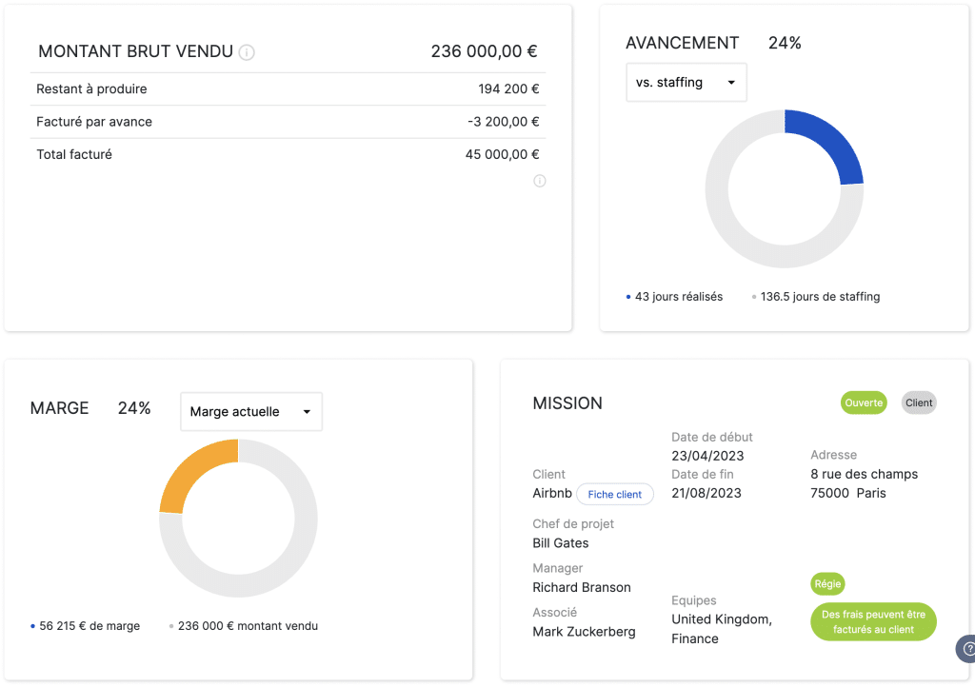This screenshot has height=687, width=975.
Task: Open the help question mark widget
Action: coord(967,649)
